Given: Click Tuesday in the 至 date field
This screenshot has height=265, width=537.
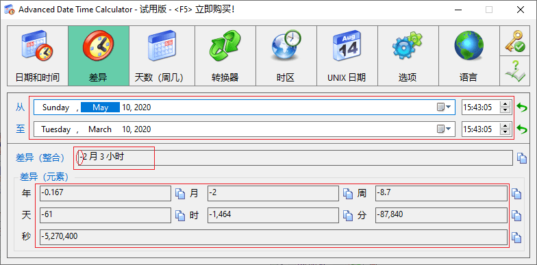Looking at the screenshot, I should 56,129.
